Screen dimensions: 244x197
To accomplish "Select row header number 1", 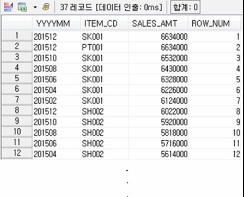I will (x=17, y=35).
